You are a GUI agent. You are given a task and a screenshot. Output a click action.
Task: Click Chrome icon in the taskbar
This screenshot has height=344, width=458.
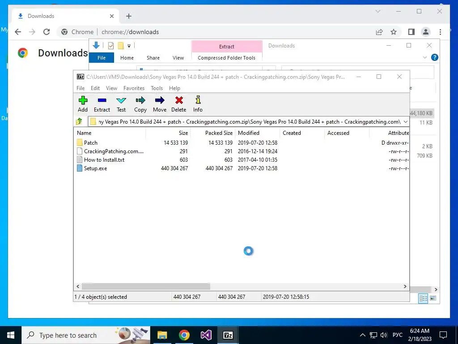[184, 335]
